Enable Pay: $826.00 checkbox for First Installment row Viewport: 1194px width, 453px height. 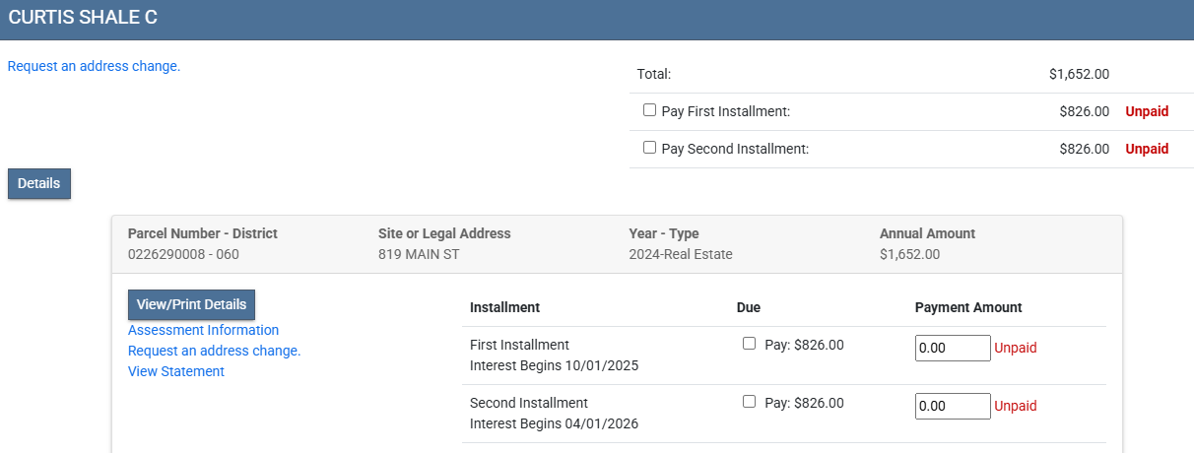pyautogui.click(x=749, y=344)
